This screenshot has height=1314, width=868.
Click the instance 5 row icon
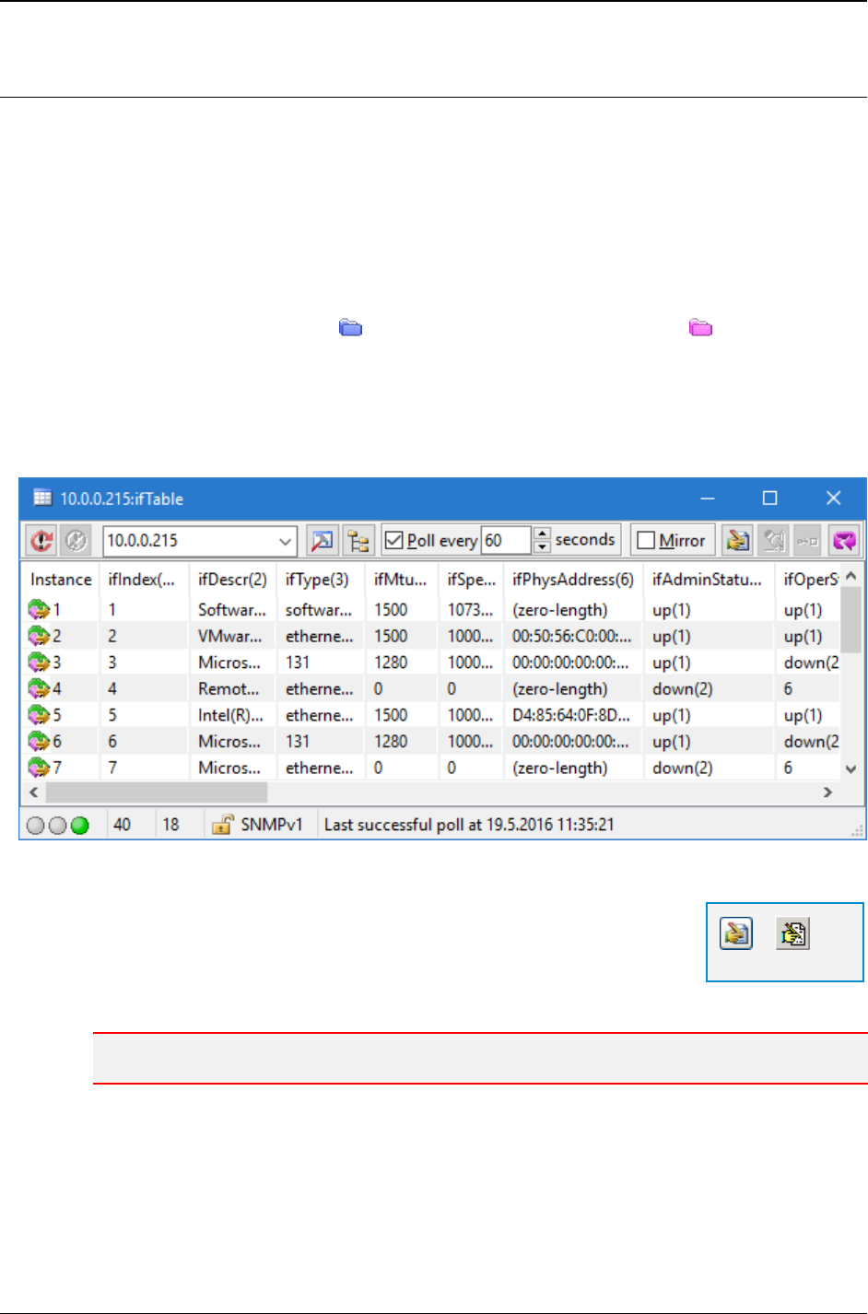click(39, 714)
